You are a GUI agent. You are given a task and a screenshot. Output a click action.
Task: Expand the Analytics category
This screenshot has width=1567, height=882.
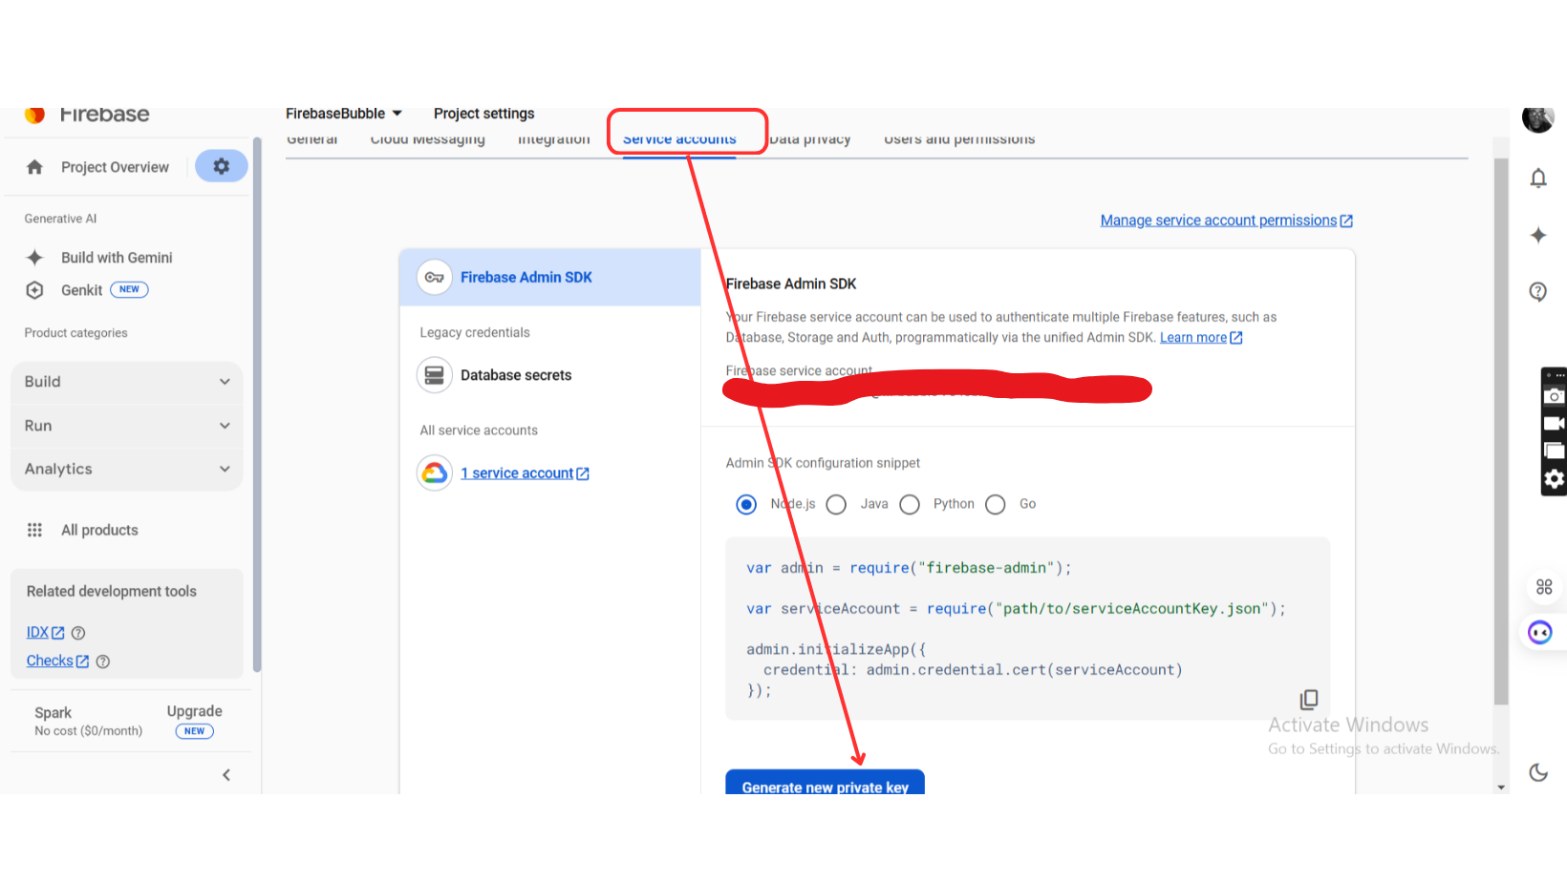click(127, 470)
